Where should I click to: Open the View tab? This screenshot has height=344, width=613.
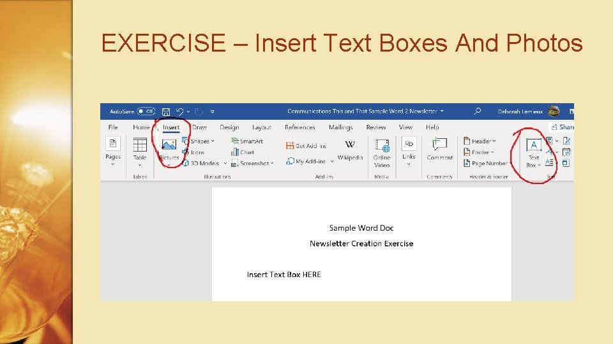click(405, 127)
